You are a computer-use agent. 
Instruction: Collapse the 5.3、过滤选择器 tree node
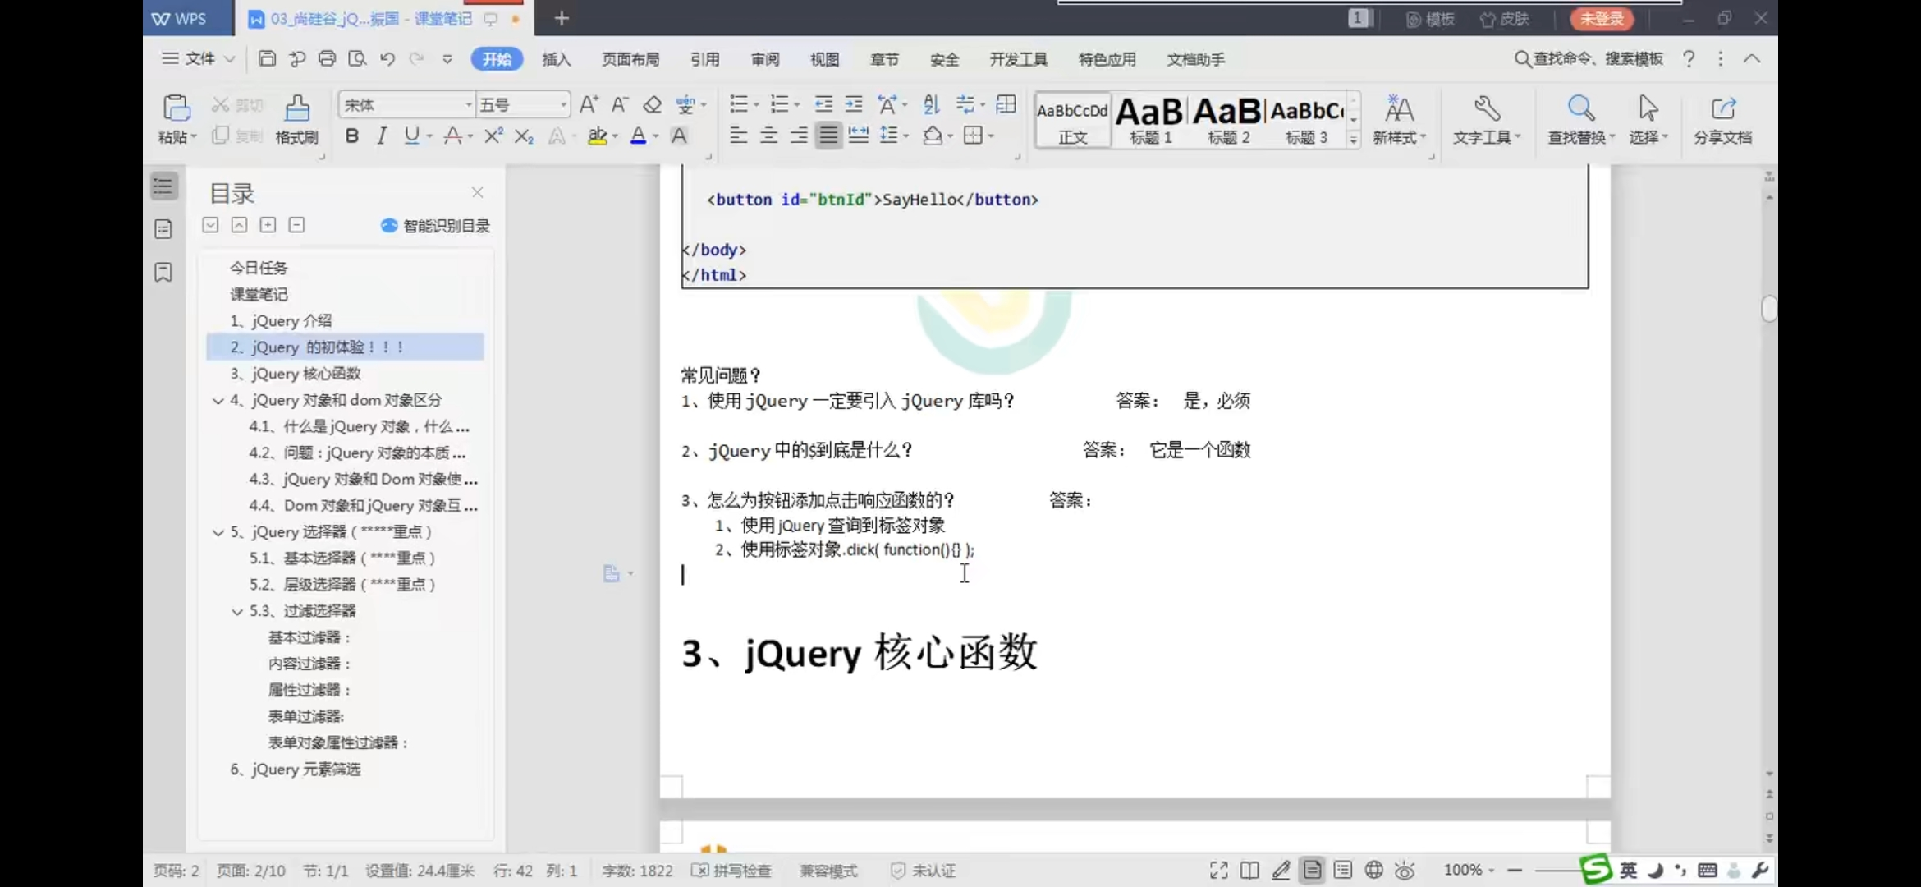237,611
